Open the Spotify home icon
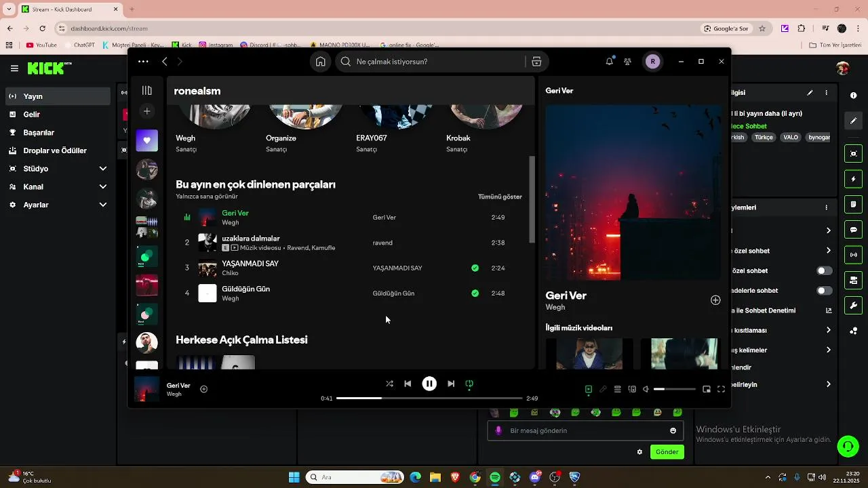This screenshot has height=488, width=868. (x=320, y=62)
